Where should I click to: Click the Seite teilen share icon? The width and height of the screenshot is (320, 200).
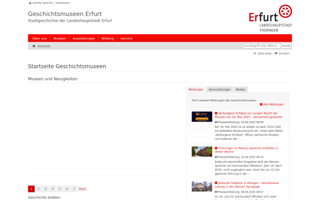click(255, 53)
